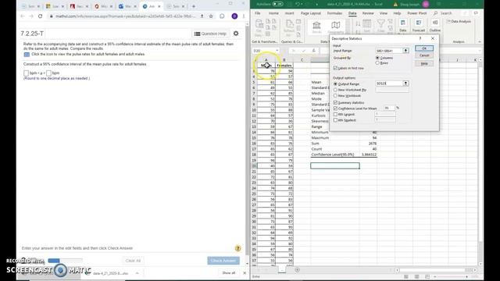This screenshot has height=281, width=500.
Task: Click OK in Descriptive Statistics dialog
Action: click(x=424, y=48)
